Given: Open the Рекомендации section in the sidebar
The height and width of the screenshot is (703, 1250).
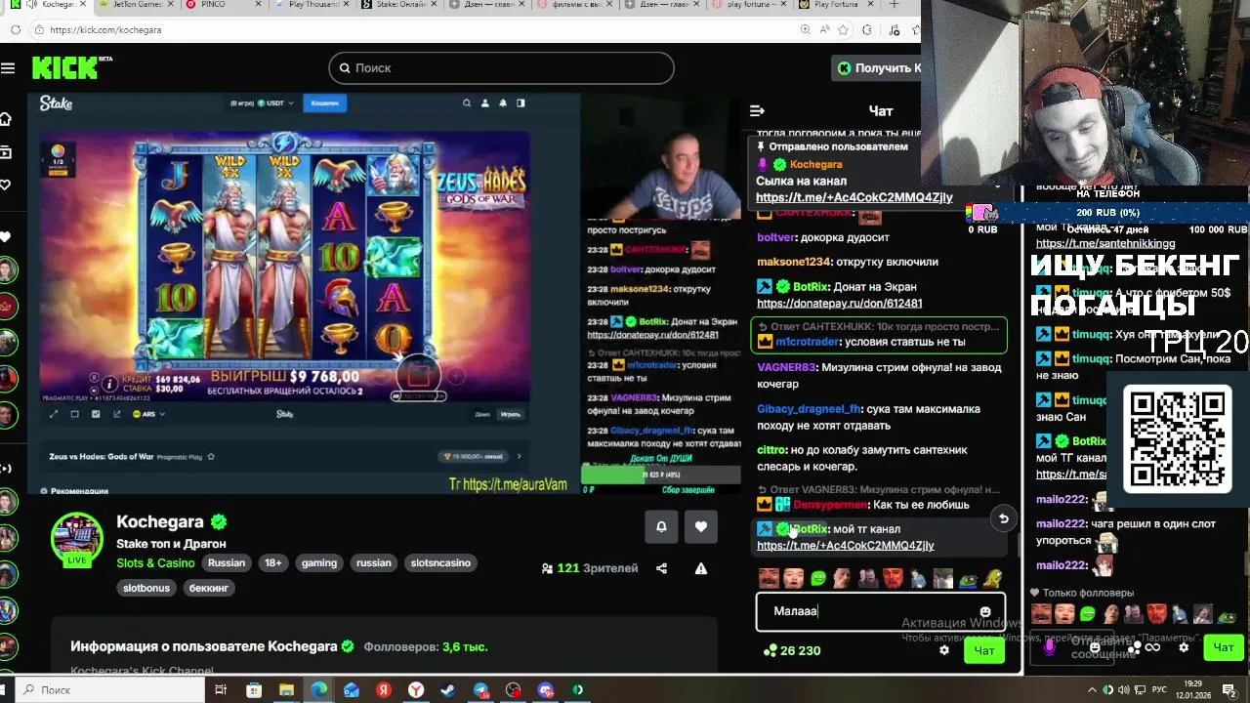Looking at the screenshot, I should 79,491.
